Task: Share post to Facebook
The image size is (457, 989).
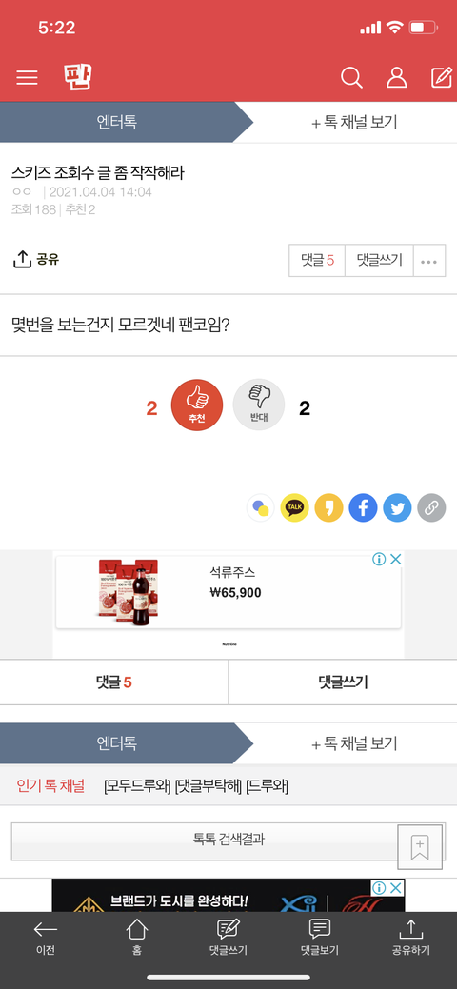Action: tap(363, 507)
